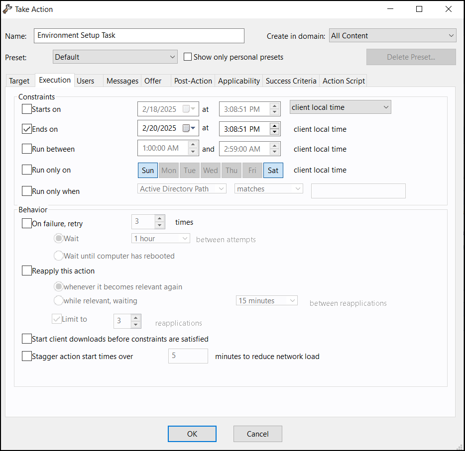Enable "On failure, retry" behavior
This screenshot has height=451, width=465.
(27, 223)
